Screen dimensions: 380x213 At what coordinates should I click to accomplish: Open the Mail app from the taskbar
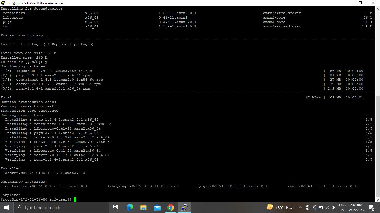coord(157,207)
